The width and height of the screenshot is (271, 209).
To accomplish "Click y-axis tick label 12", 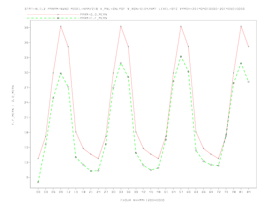I will (26, 163).
